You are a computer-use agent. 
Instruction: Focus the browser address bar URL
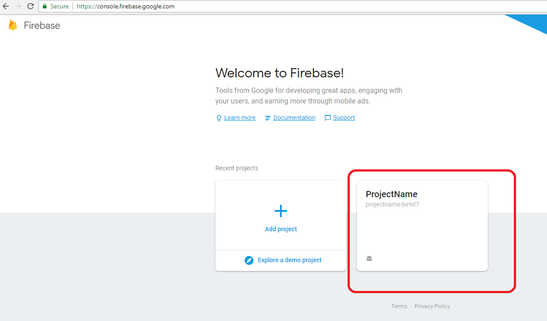(x=126, y=6)
